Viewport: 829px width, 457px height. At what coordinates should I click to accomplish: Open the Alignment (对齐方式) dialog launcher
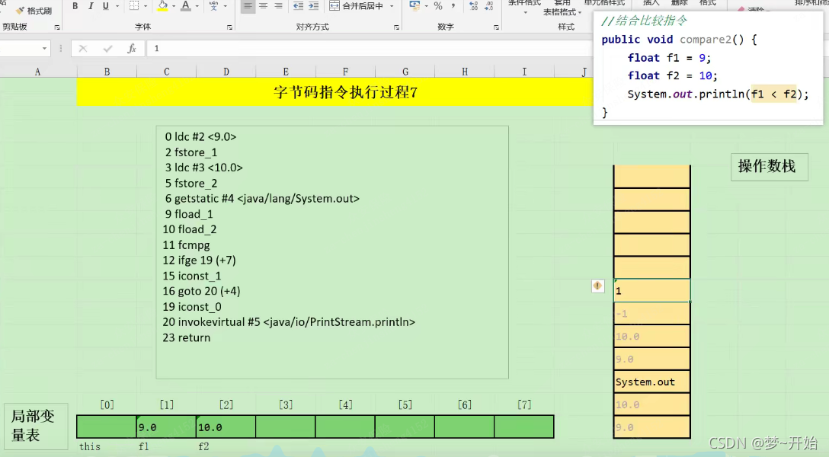coord(396,27)
